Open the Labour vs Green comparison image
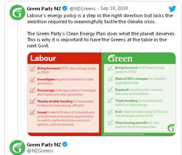The width and height of the screenshot is (182, 155). pos(101,94)
